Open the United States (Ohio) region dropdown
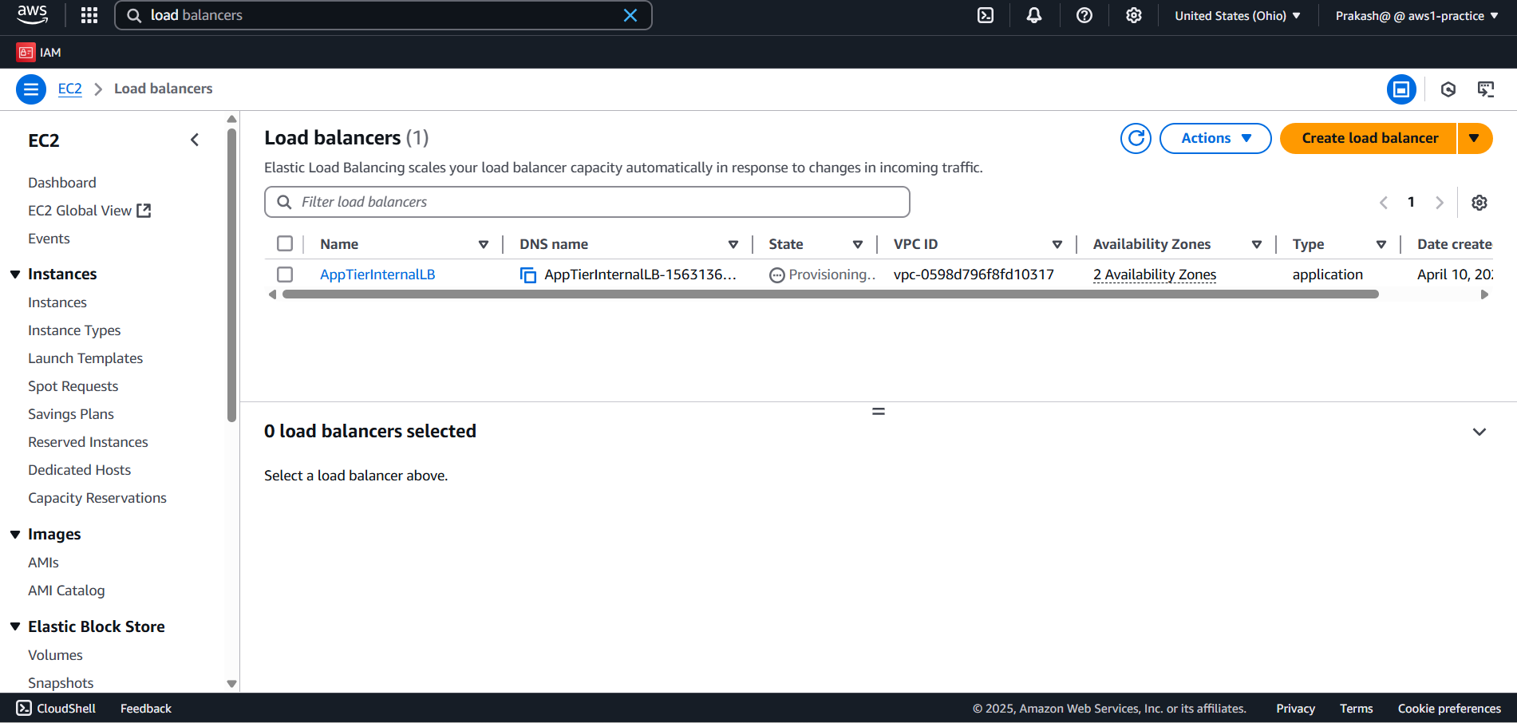The image size is (1517, 723). pos(1238,15)
